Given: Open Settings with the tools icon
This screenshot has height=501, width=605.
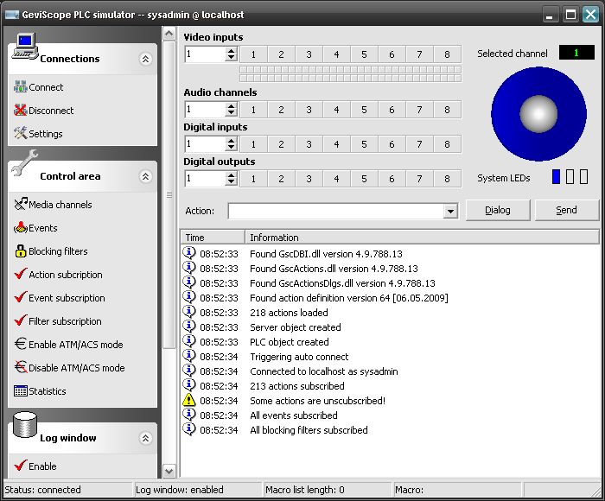Looking at the screenshot, I should click(x=21, y=134).
